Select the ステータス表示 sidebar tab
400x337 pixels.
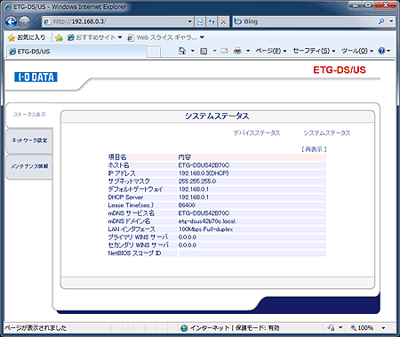click(x=29, y=115)
